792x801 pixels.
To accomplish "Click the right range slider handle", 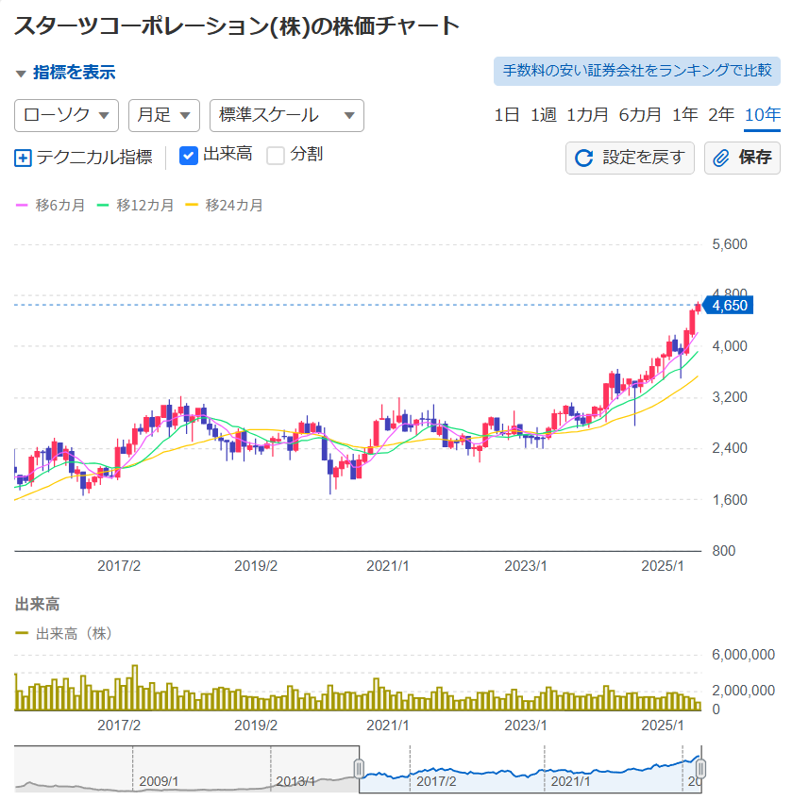I will click(701, 768).
